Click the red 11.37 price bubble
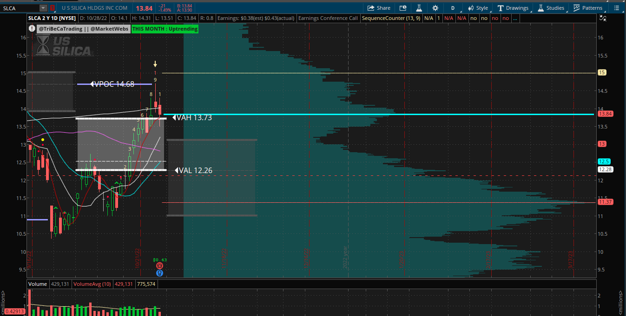Image resolution: width=626 pixels, height=316 pixels. (x=605, y=202)
